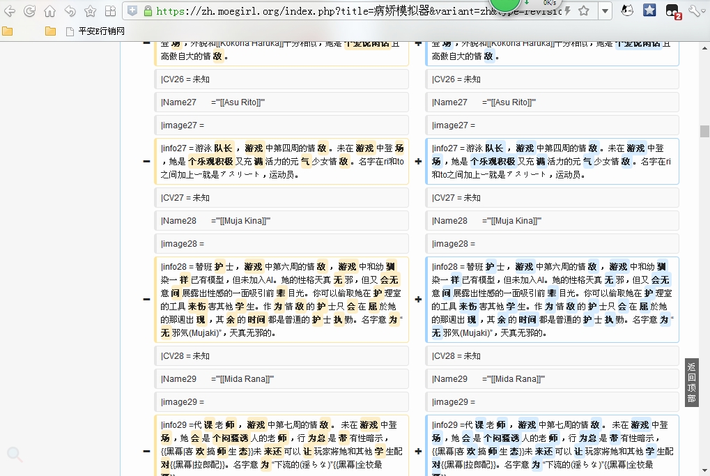The height and width of the screenshot is (476, 710).
Task: Click the URL address bar field
Action: coord(348,11)
